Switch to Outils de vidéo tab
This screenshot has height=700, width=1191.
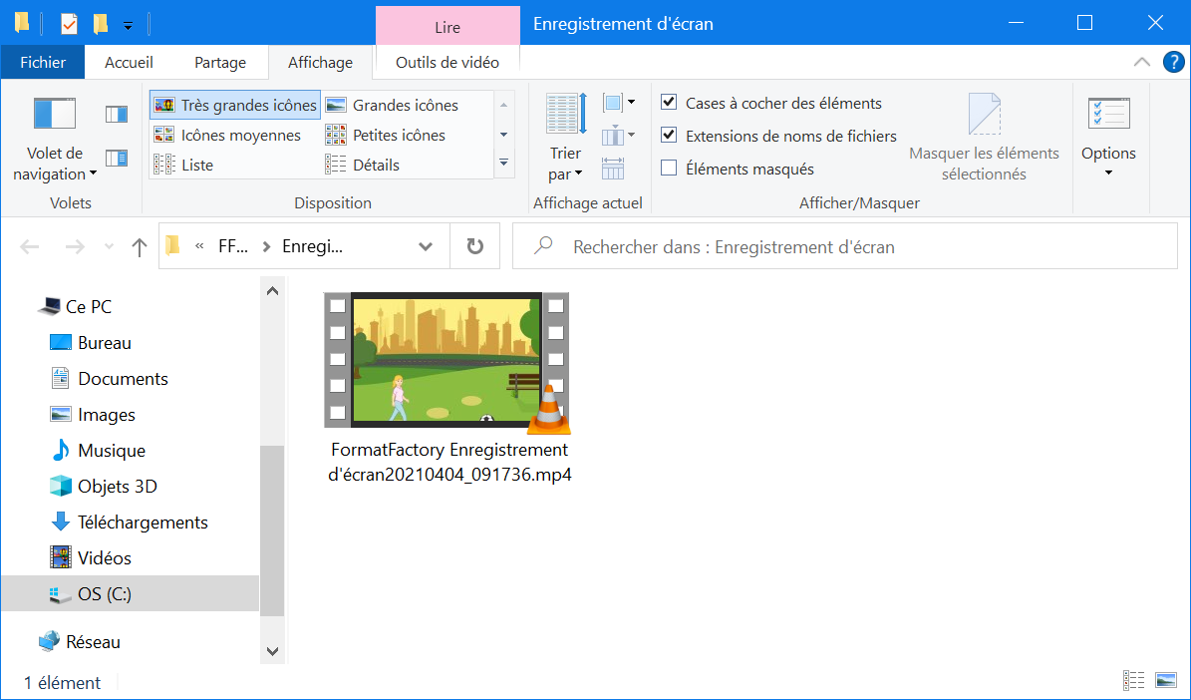(x=447, y=63)
